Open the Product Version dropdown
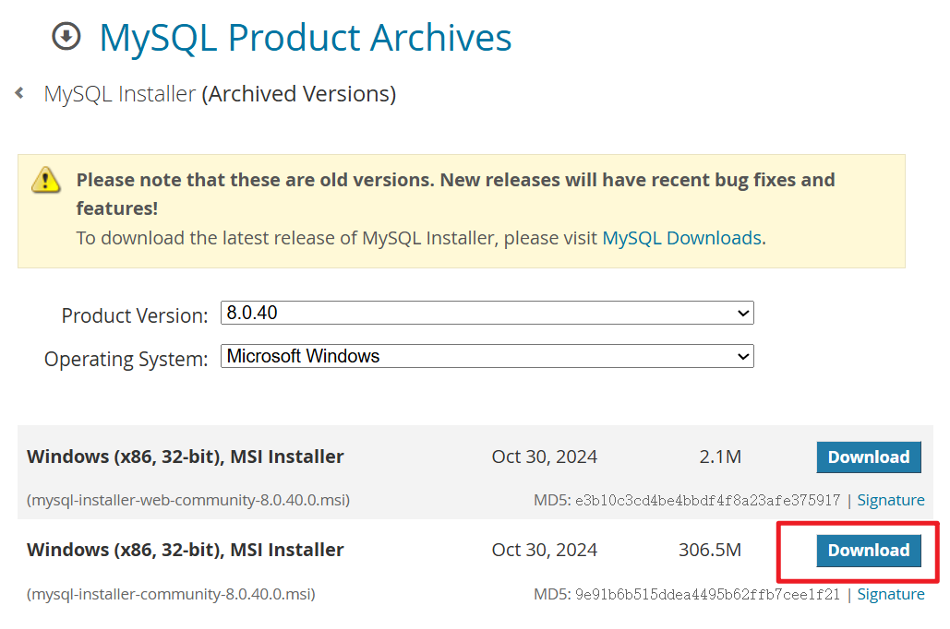Viewport: 950px width, 629px height. pyautogui.click(x=487, y=313)
